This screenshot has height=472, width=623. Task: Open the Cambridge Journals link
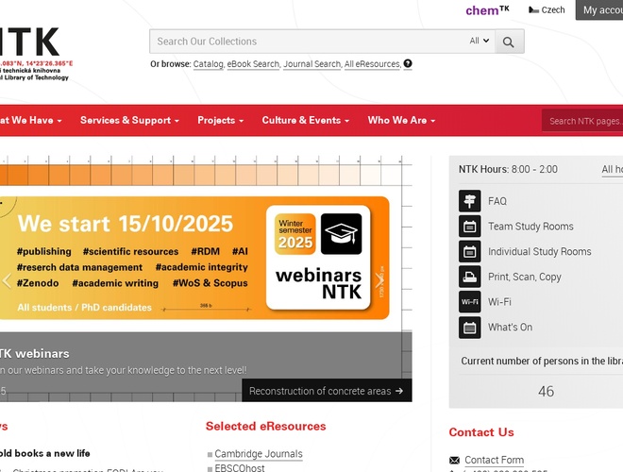258,454
